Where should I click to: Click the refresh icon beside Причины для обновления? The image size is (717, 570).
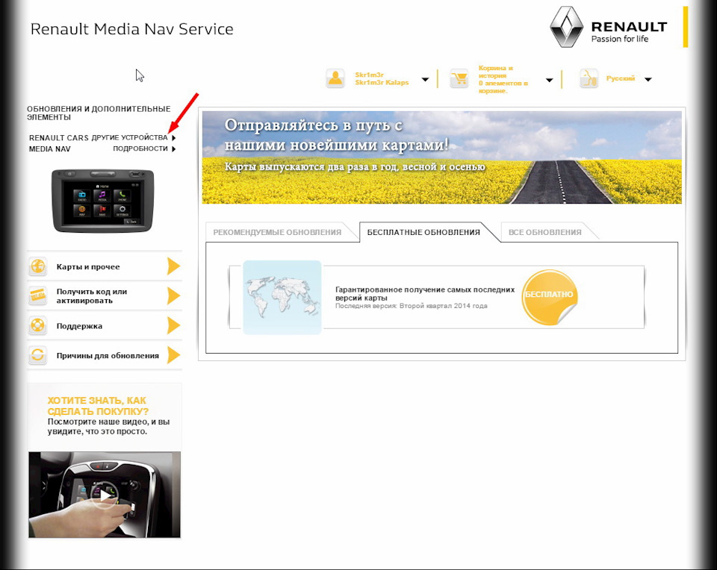pyautogui.click(x=38, y=355)
